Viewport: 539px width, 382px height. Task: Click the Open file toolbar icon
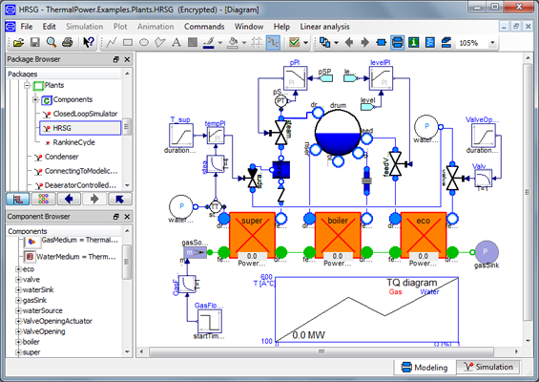point(18,43)
